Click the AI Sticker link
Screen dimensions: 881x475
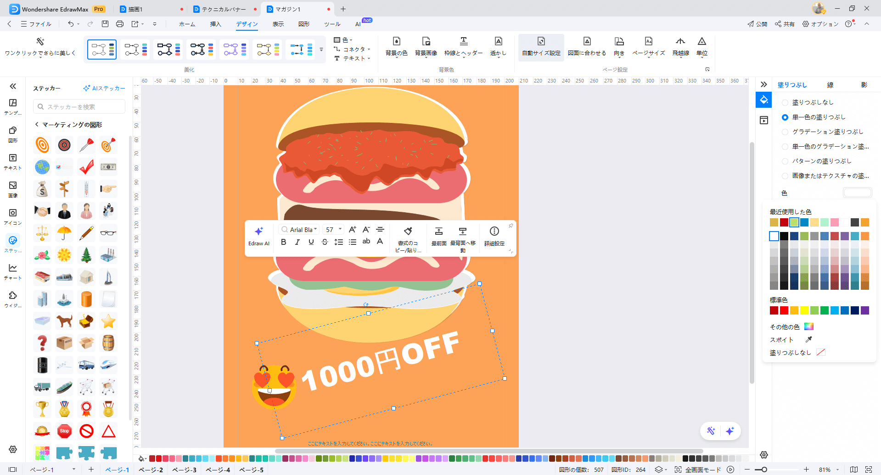104,88
